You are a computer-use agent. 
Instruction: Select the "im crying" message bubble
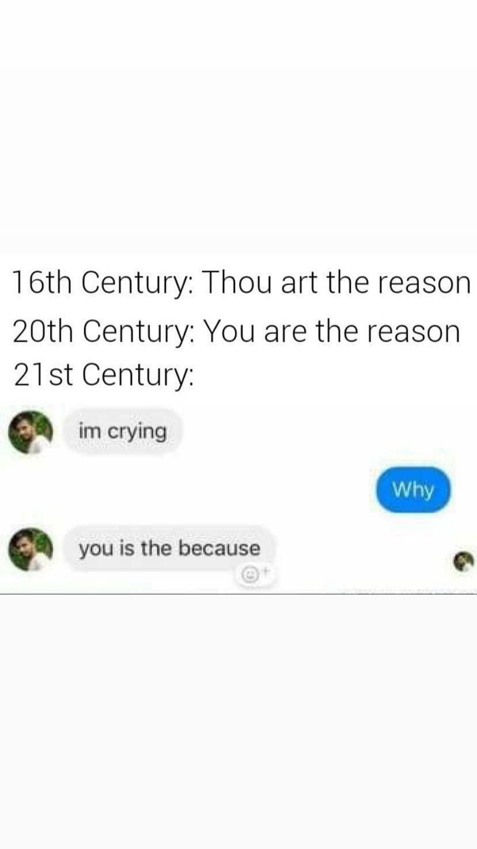[123, 431]
